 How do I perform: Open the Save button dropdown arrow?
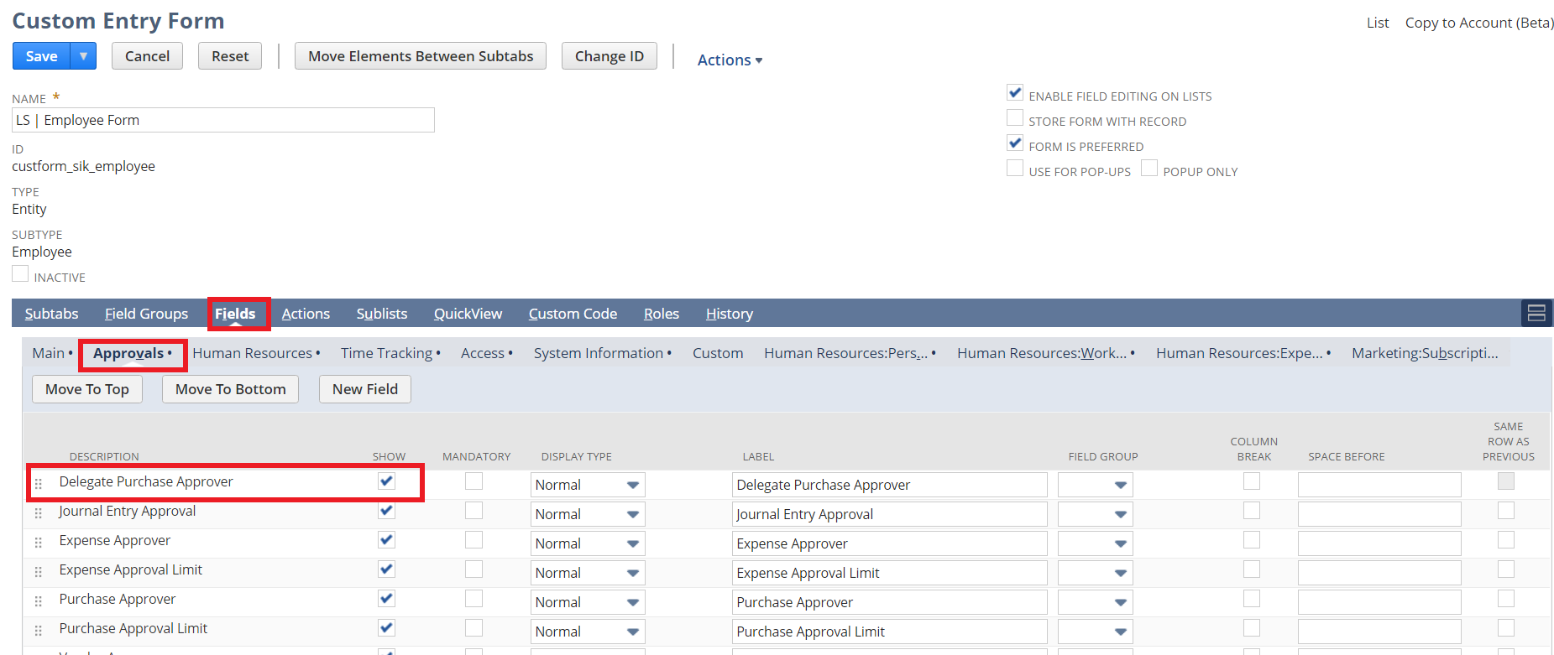point(83,56)
